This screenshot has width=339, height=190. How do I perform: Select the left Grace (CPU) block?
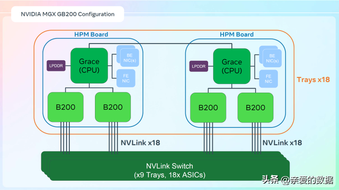89,65
